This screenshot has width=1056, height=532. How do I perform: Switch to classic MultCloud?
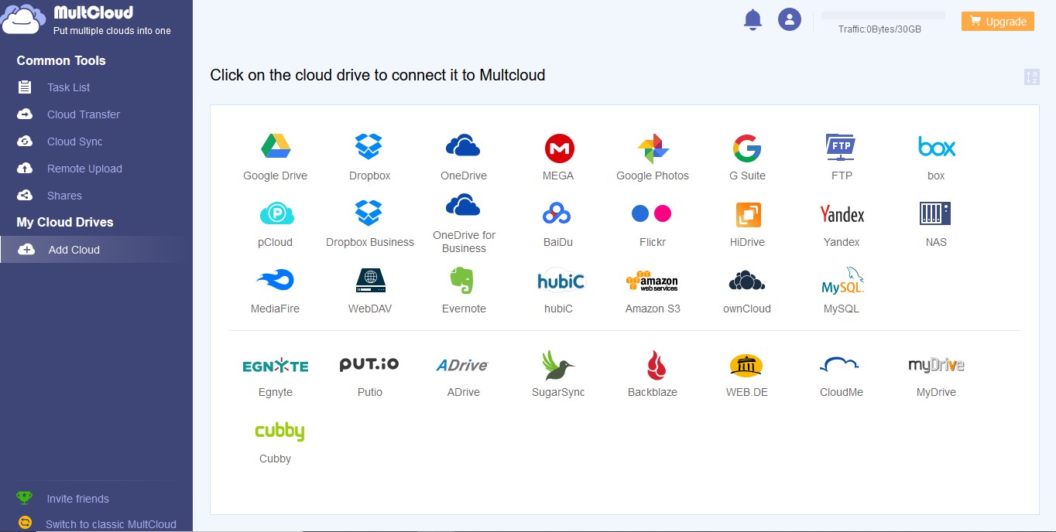pos(111,523)
